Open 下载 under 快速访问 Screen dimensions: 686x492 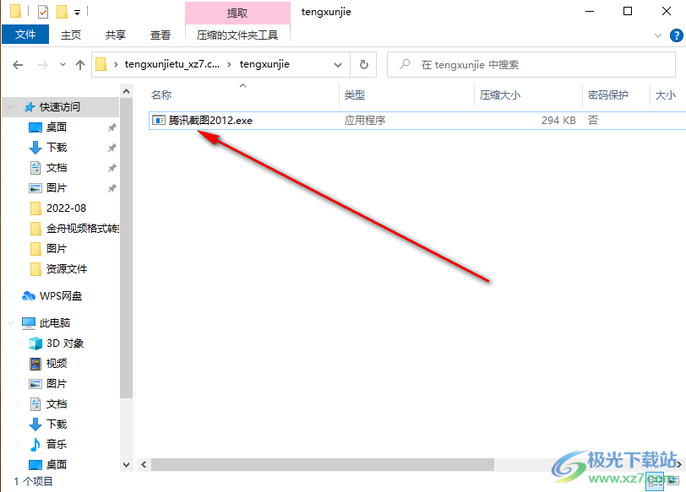(x=57, y=147)
